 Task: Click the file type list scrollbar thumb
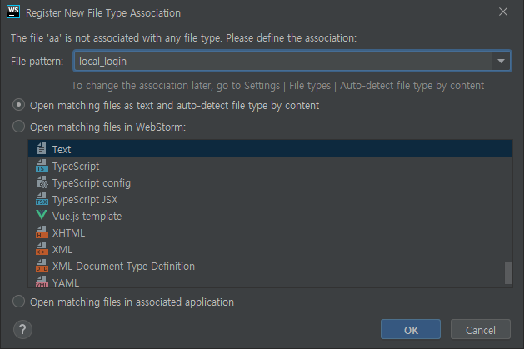click(x=508, y=273)
